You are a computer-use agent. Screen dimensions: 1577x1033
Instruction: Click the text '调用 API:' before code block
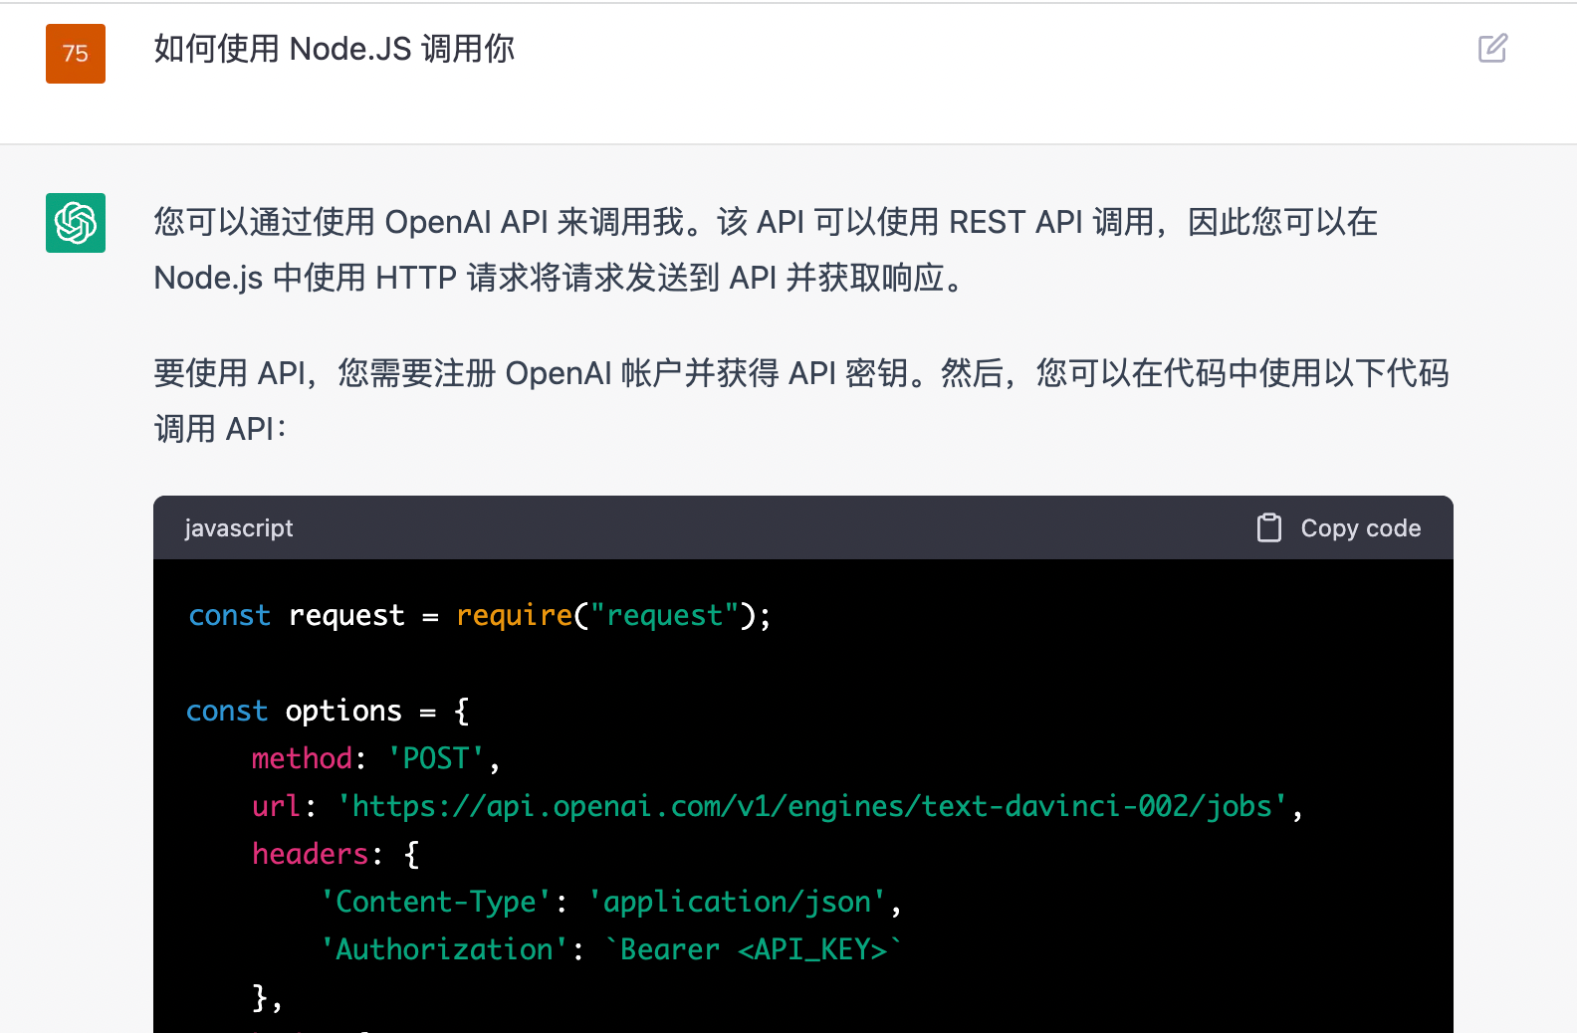[x=220, y=429]
